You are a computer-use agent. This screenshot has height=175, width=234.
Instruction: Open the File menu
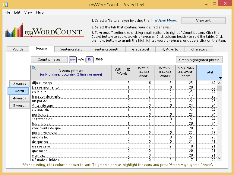tap(7, 12)
